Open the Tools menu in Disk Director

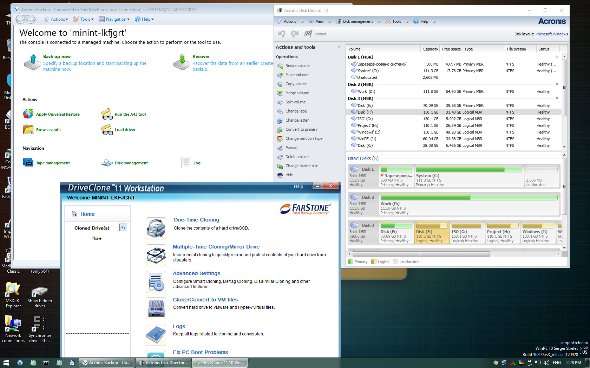point(396,21)
